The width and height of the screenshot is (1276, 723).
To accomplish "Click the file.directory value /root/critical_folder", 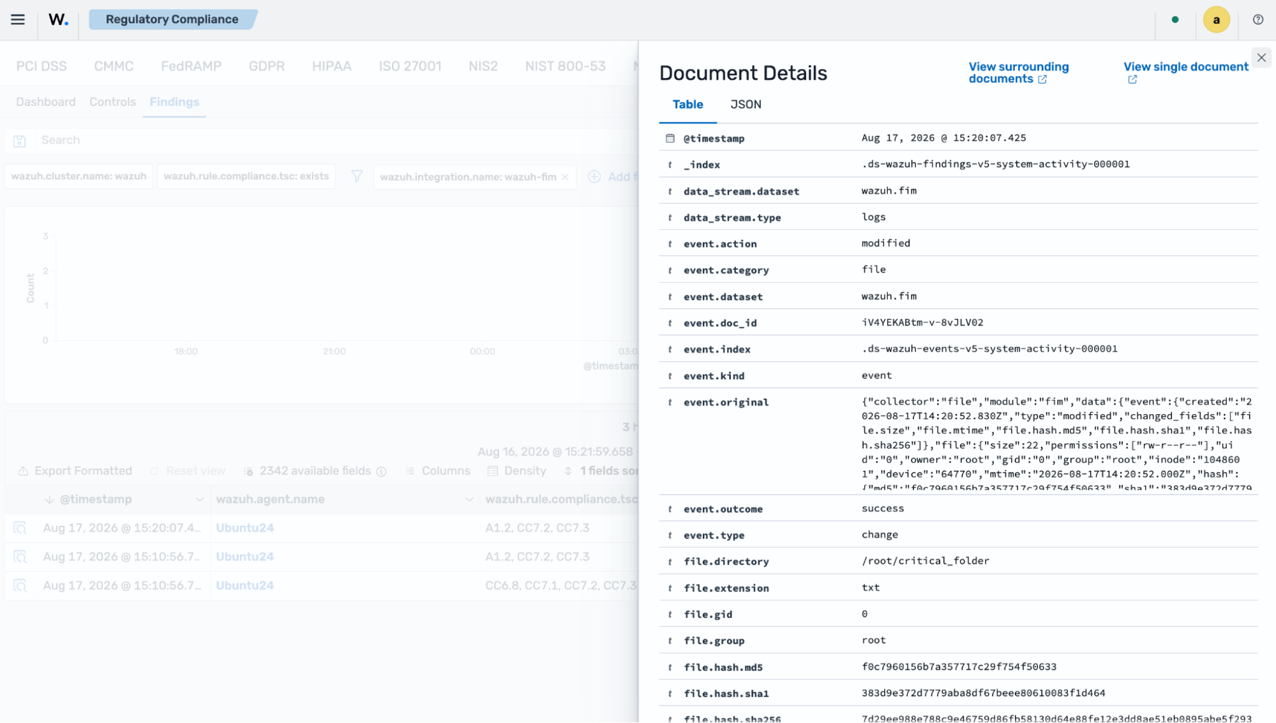I will coord(925,561).
